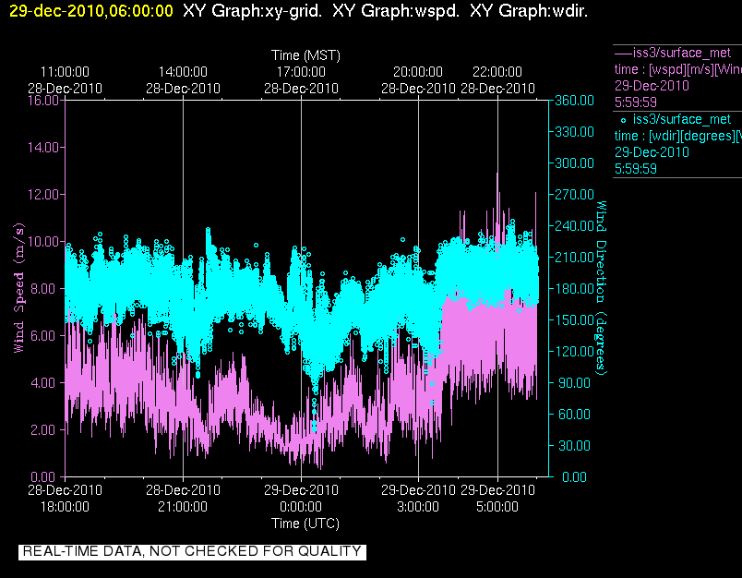The width and height of the screenshot is (742, 578).
Task: Select the XY Graph:xy-grid. title text
Action: 252,10
